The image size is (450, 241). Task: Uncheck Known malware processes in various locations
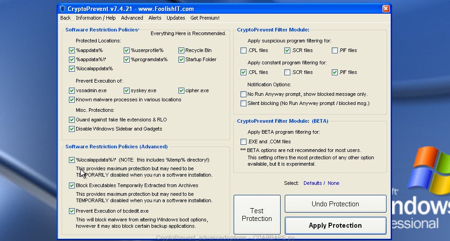coord(72,100)
